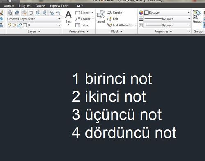The image size is (205, 161).
Task: Expand the Properties panel title
Action: tap(163, 32)
